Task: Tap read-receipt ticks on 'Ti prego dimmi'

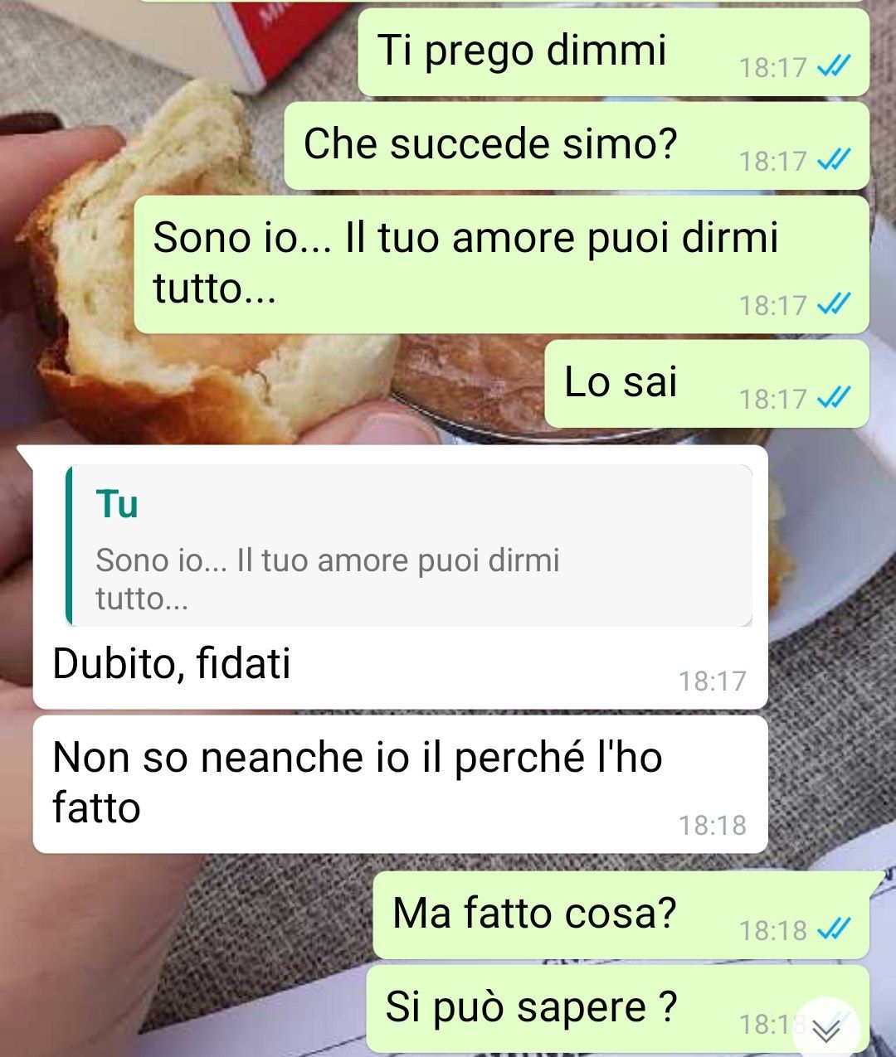Action: (x=833, y=66)
